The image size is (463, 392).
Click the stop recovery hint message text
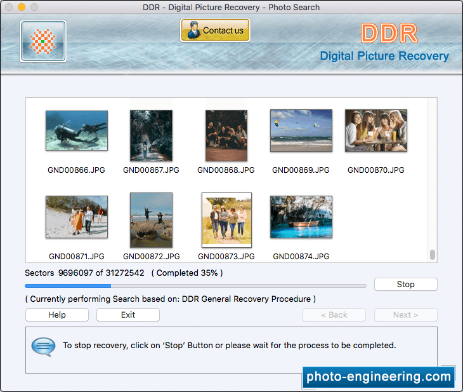[230, 345]
